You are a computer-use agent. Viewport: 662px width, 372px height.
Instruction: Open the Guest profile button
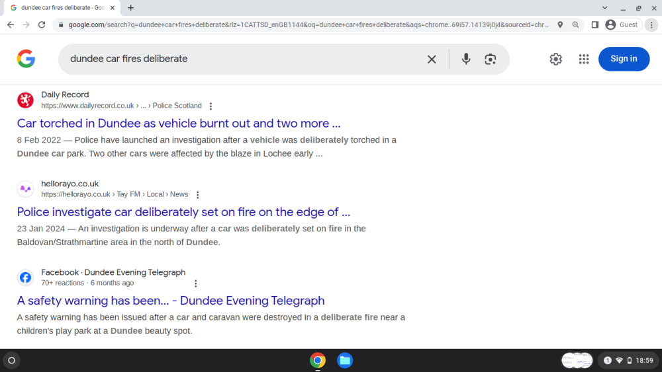tap(622, 25)
